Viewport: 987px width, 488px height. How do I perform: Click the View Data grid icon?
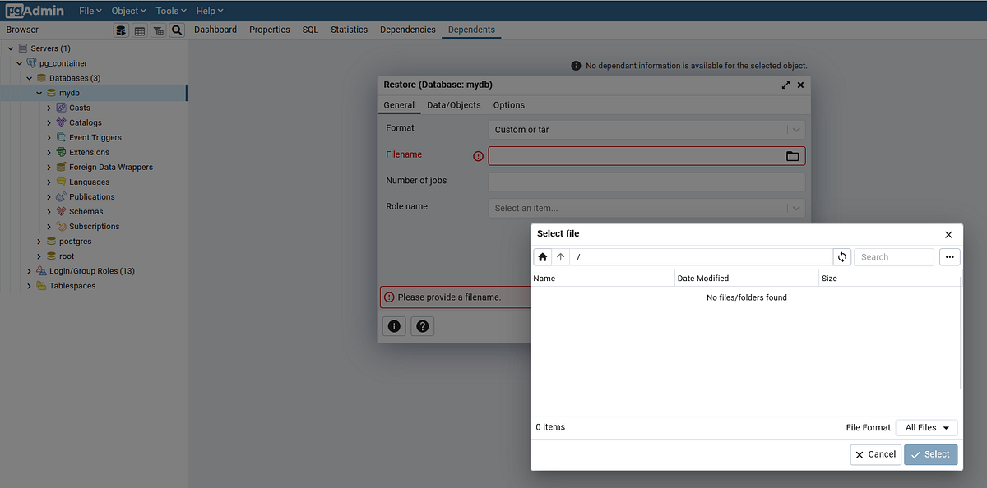coord(139,30)
